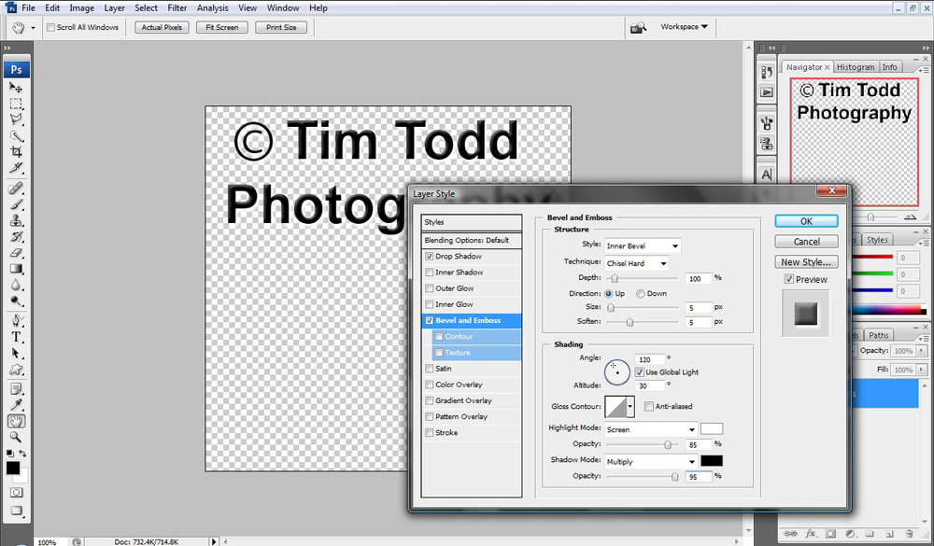The width and height of the screenshot is (934, 546).
Task: Check Scroll All Windows option
Action: [x=50, y=27]
